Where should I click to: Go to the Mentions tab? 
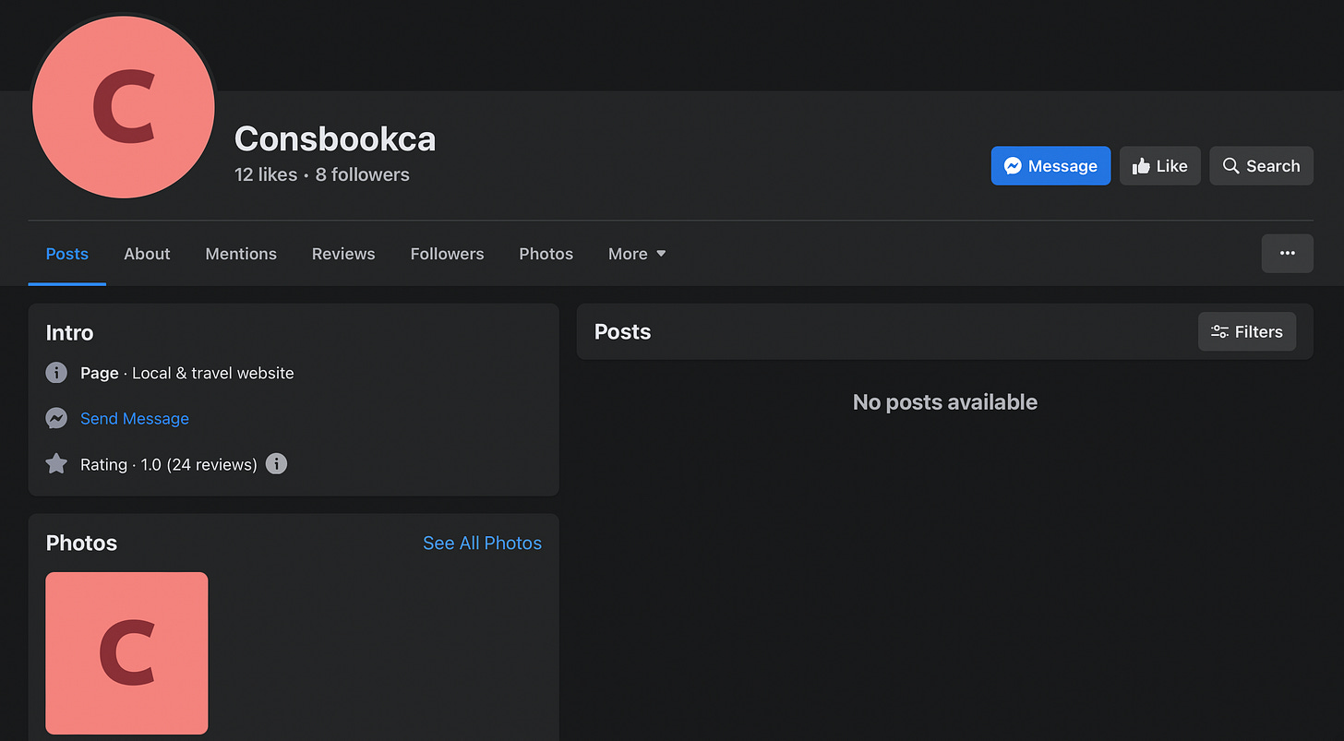tap(241, 254)
